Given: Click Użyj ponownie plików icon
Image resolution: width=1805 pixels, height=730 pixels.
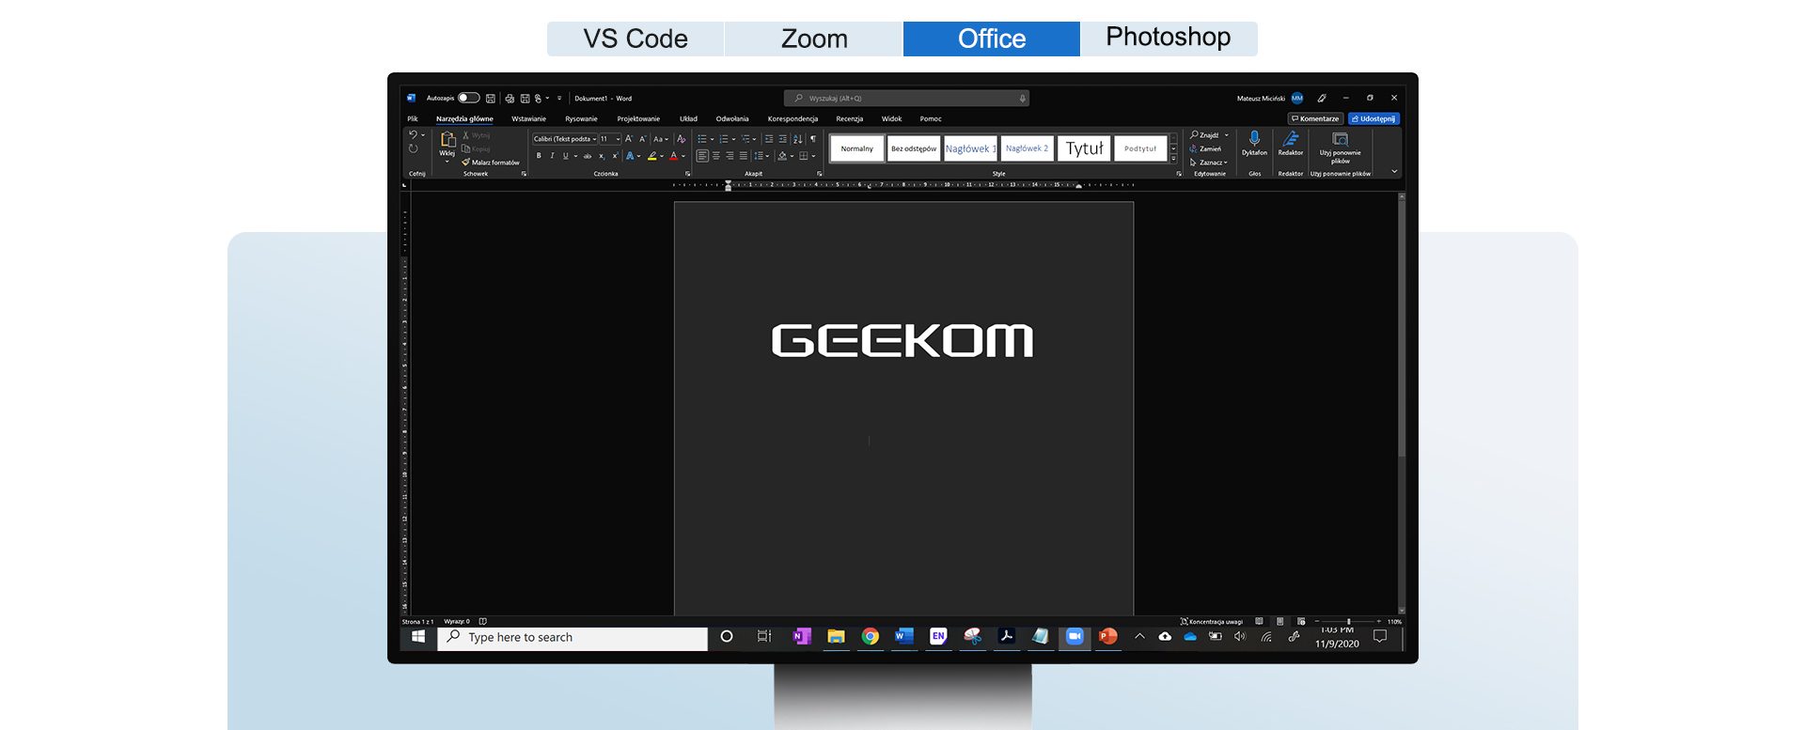Looking at the screenshot, I should click(x=1340, y=139).
